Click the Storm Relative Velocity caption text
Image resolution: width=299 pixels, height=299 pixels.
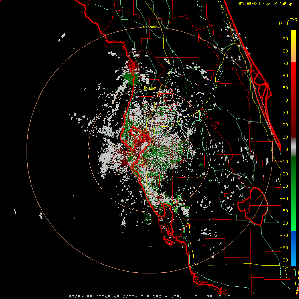tap(149, 297)
